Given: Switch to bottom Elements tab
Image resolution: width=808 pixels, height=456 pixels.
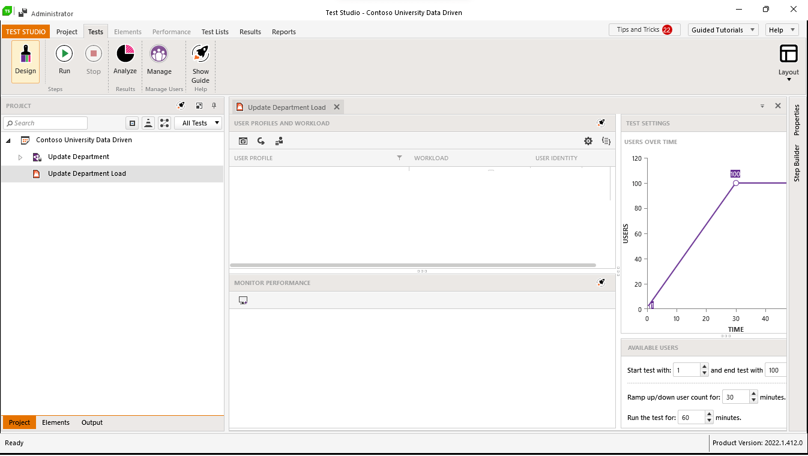Looking at the screenshot, I should click(56, 422).
